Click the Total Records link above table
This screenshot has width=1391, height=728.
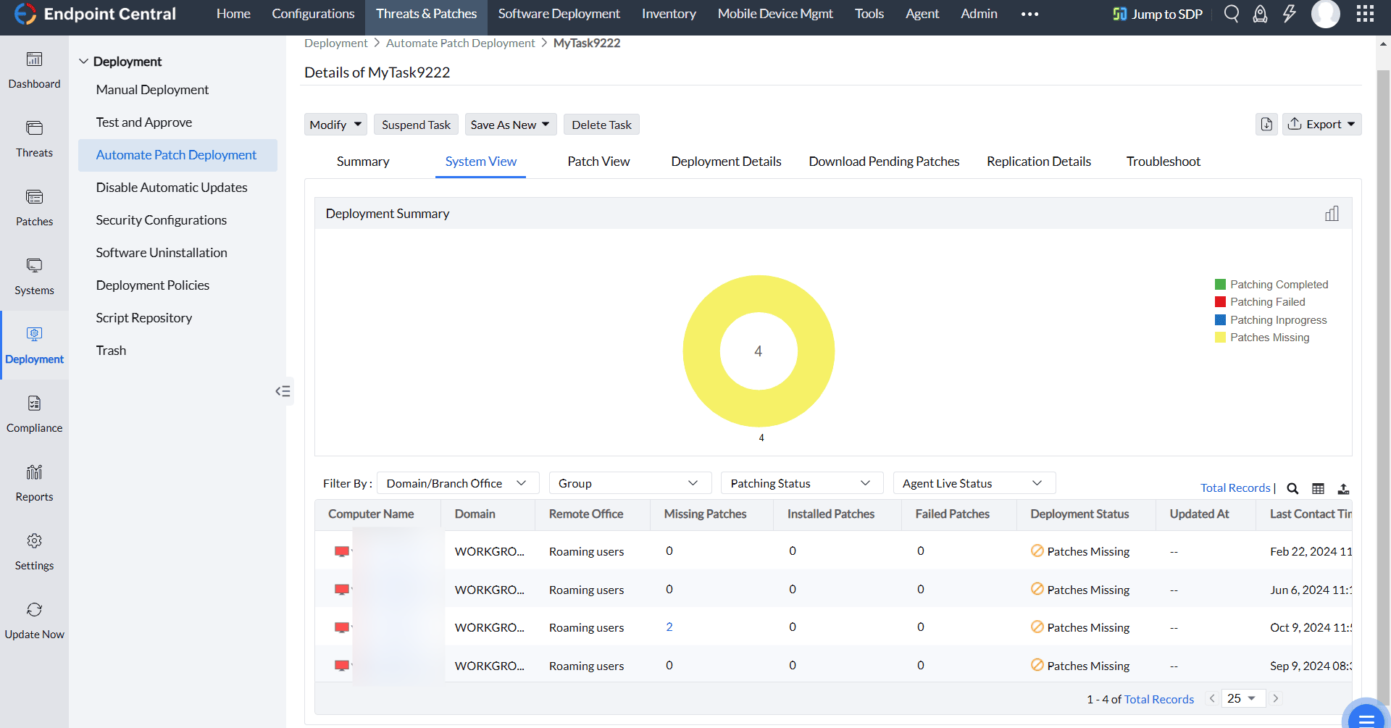point(1235,488)
